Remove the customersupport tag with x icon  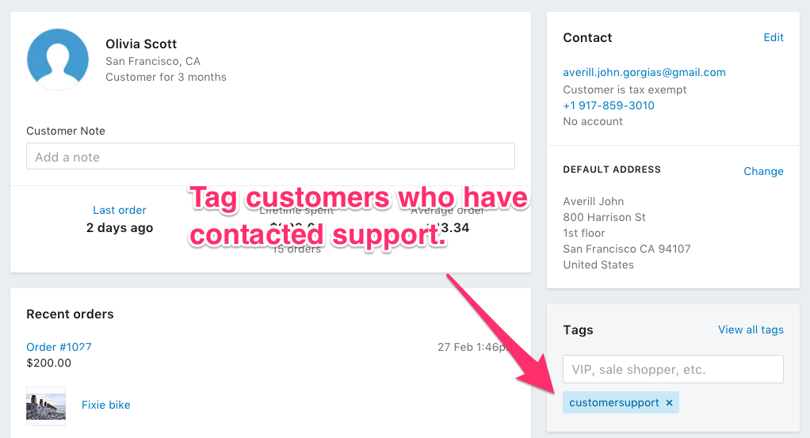[x=669, y=403]
